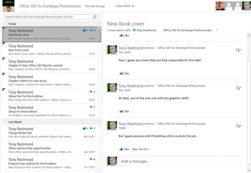This screenshot has width=251, height=173.
Task: Click Tony Redmond avatar on 19:09 message
Action: (112, 126)
